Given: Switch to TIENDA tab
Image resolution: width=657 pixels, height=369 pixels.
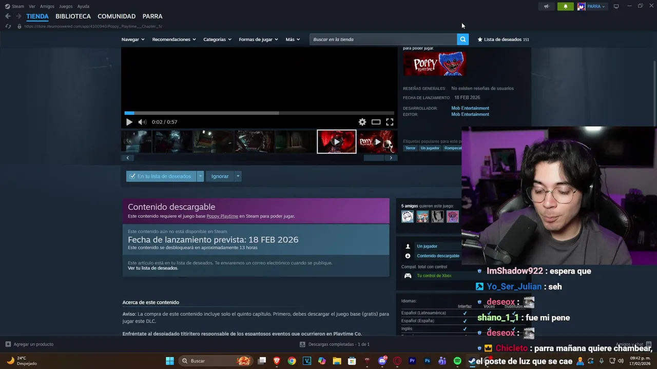Looking at the screenshot, I should coord(37,16).
